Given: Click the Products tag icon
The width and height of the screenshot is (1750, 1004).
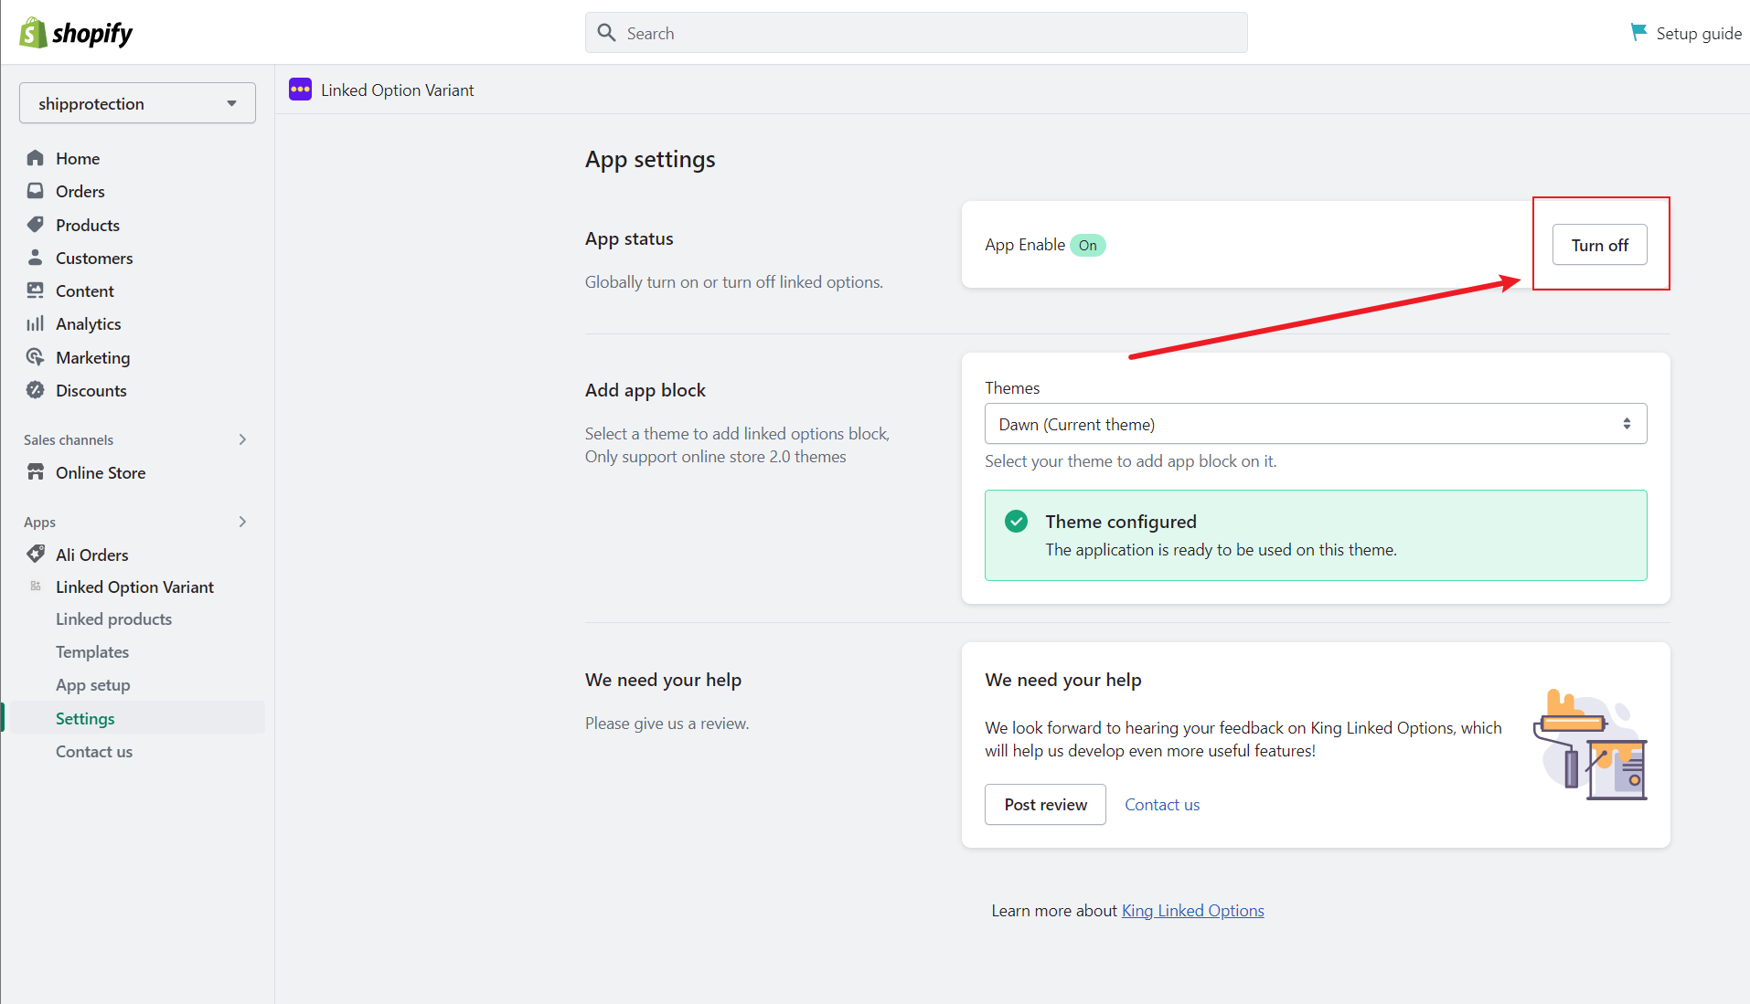Looking at the screenshot, I should (x=36, y=225).
